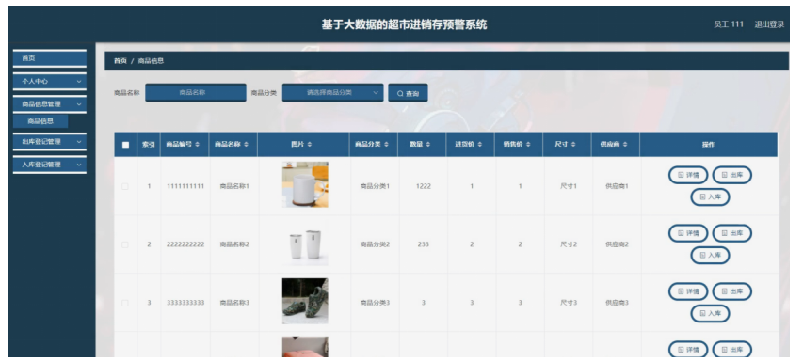
Task: Open the white mug product image
Action: click(x=305, y=184)
